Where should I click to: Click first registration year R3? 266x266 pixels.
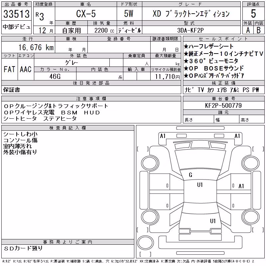(40, 16)
